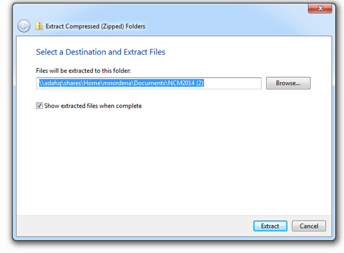Image resolution: width=344 pixels, height=253 pixels.
Task: Focus the destination folder path field
Action: tap(149, 83)
